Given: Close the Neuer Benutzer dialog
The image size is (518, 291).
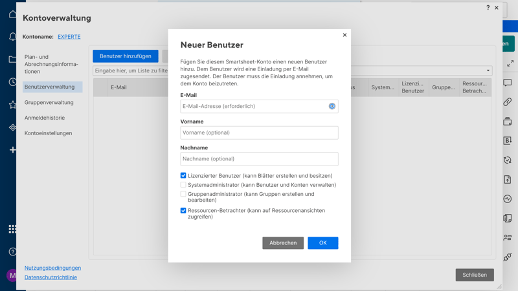Looking at the screenshot, I should click(x=344, y=35).
